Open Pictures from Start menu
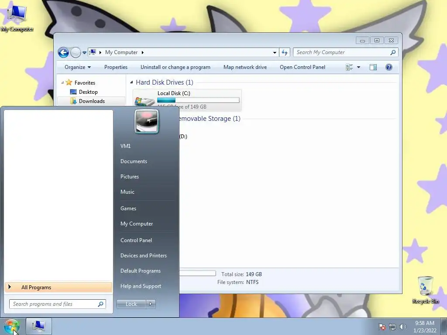 pos(129,177)
